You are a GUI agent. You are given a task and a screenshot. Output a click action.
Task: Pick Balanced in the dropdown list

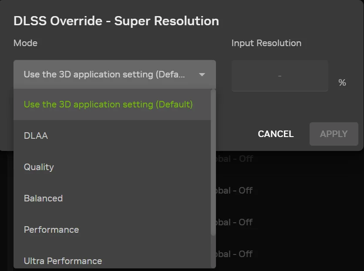(44, 198)
